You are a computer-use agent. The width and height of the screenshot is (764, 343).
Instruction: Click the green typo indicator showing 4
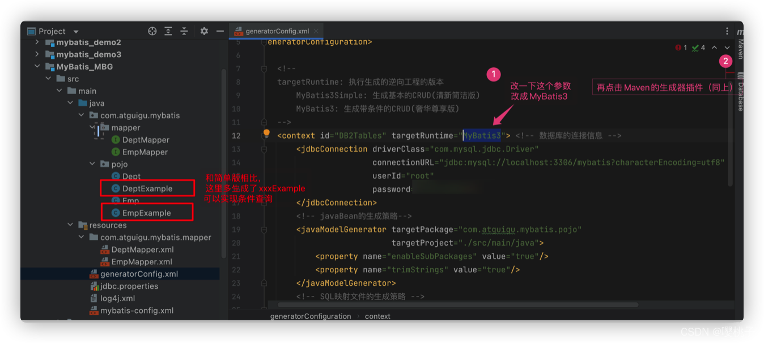699,48
